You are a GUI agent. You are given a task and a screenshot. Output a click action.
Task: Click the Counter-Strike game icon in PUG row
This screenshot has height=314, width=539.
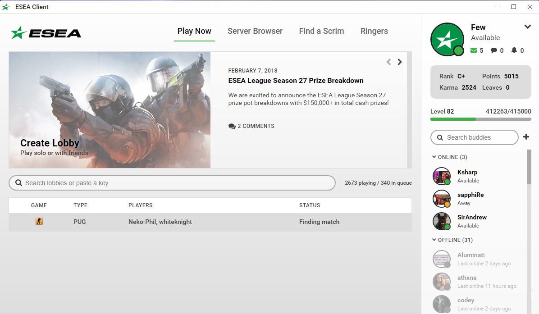coord(39,221)
